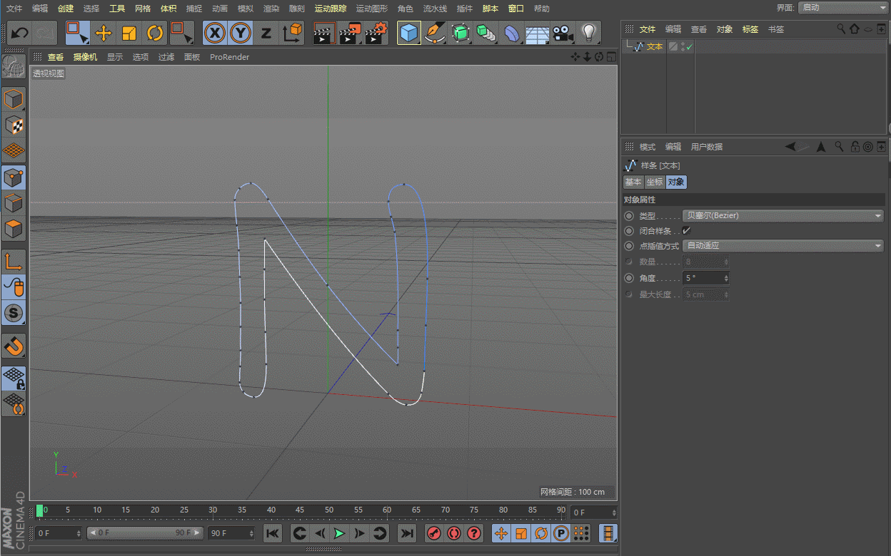The height and width of the screenshot is (556, 891).
Task: Select the 对象 attributes tab
Action: click(676, 182)
